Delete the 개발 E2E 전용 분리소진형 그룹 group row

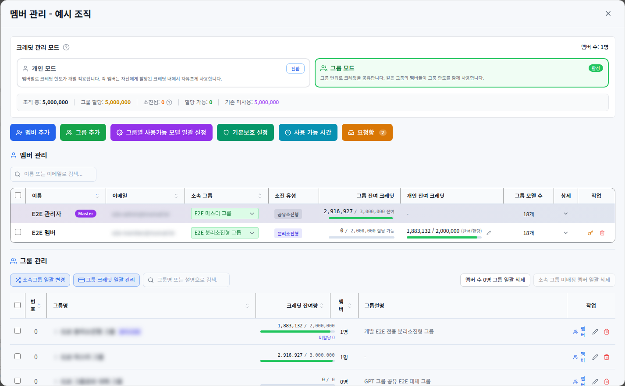pos(607,332)
